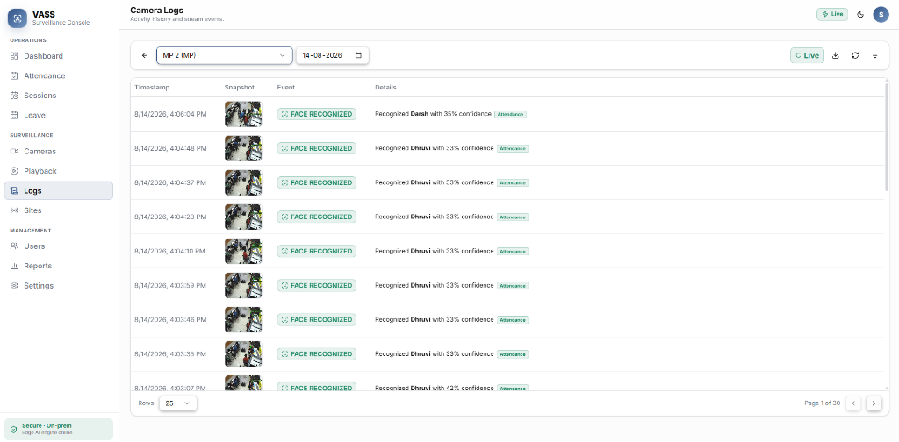Click the Logs scroll icon
The image size is (899, 442).
(14, 190)
